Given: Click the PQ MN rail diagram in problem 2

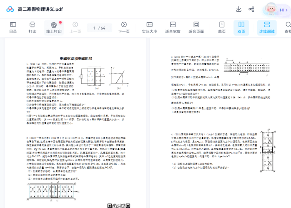Looking at the screenshot, I should (x=53, y=192).
